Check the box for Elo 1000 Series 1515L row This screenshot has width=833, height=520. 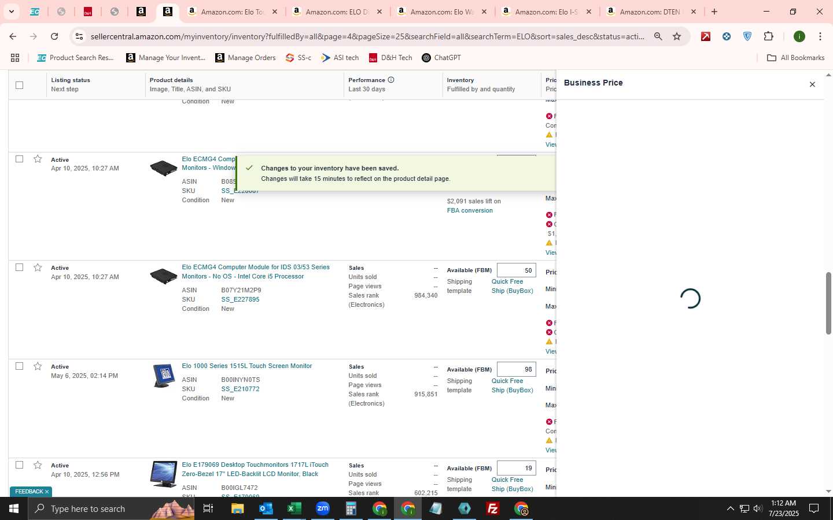pyautogui.click(x=19, y=366)
